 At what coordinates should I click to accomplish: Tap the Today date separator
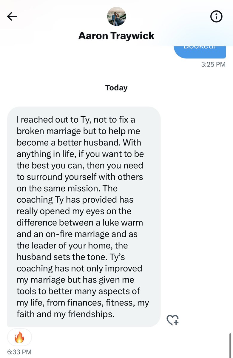click(116, 88)
